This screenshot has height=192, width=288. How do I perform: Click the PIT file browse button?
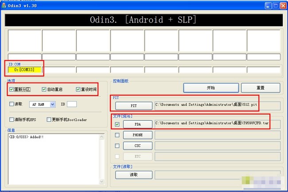[134, 106]
